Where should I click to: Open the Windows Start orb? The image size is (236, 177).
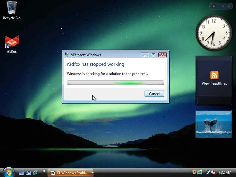click(x=9, y=172)
